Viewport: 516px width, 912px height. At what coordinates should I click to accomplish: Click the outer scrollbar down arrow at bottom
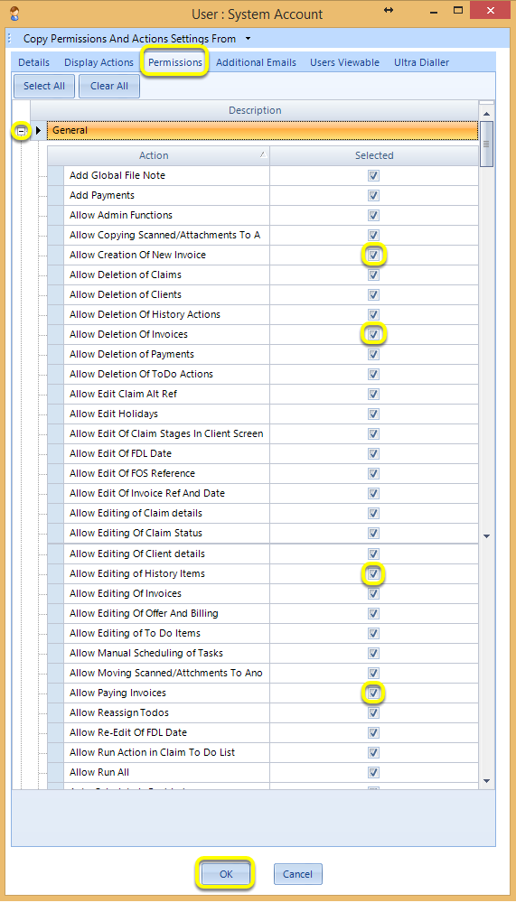pyautogui.click(x=487, y=781)
